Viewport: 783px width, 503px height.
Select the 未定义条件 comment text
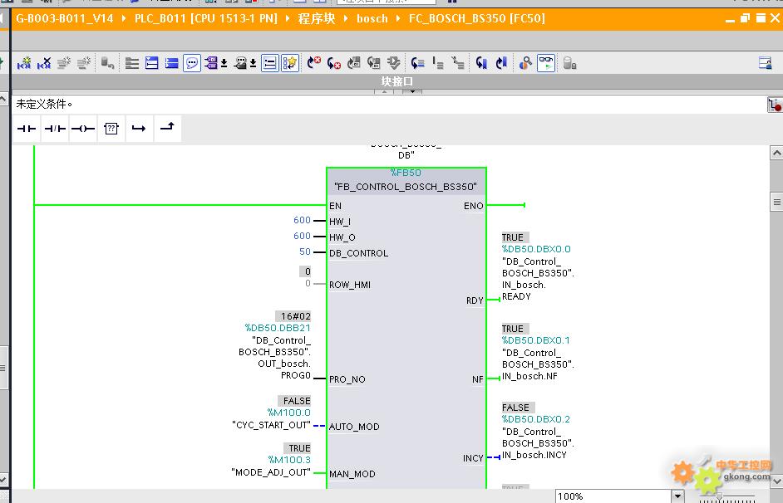[x=44, y=105]
